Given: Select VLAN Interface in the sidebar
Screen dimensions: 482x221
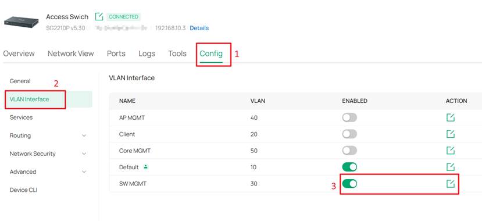Looking at the screenshot, I should (x=29, y=99).
